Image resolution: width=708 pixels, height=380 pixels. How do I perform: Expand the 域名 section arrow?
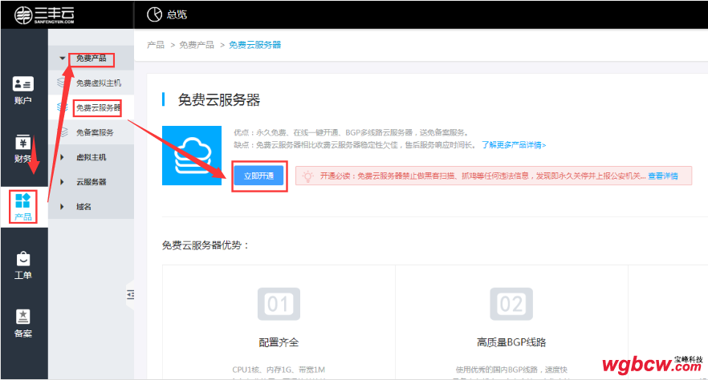(63, 207)
